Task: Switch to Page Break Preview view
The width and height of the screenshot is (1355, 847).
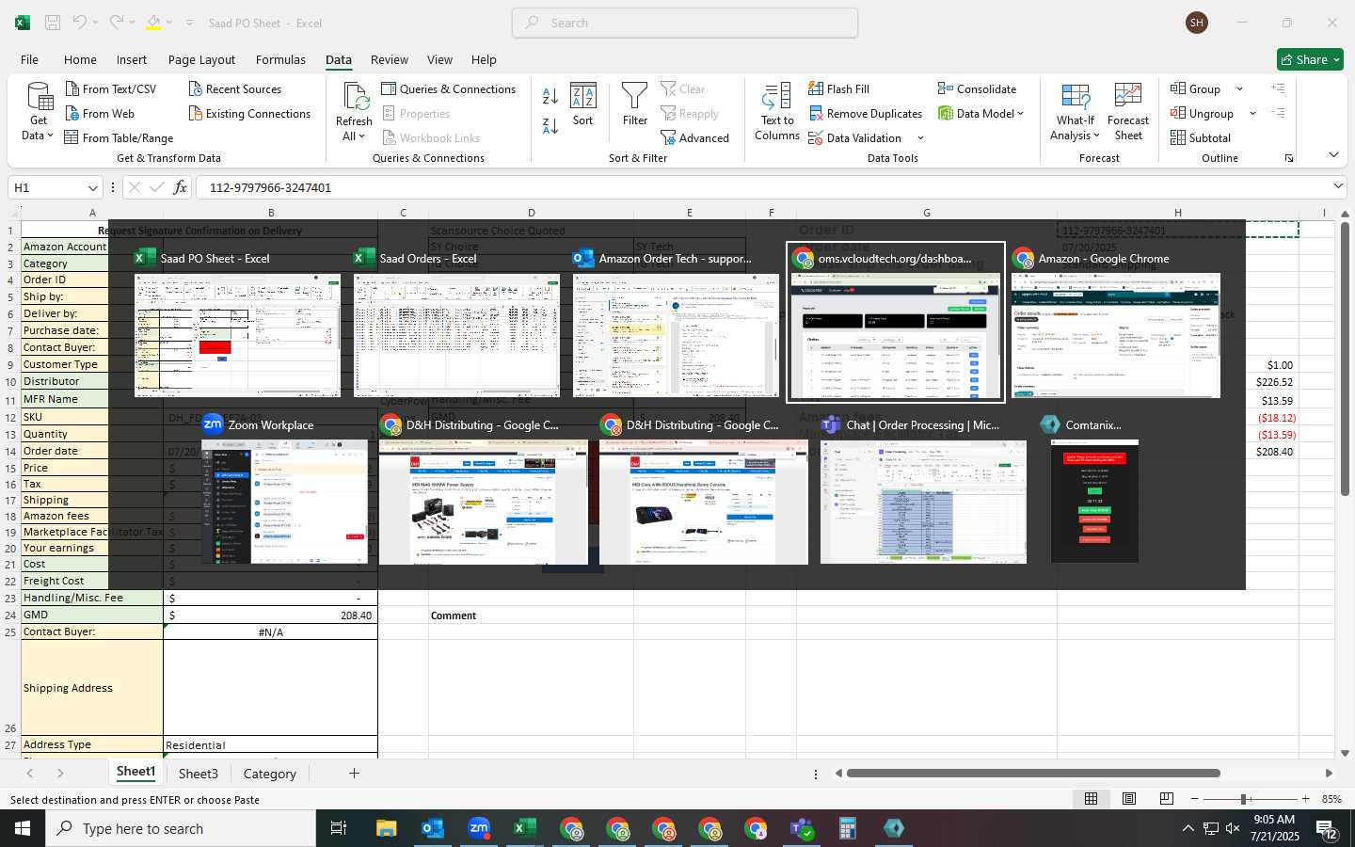Action: [x=1167, y=798]
